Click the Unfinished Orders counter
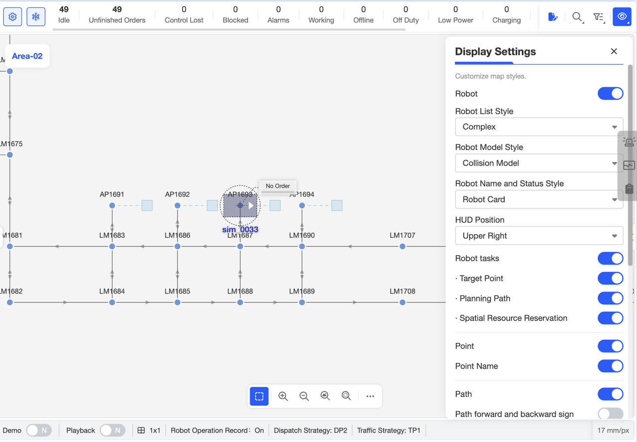Viewport: 637px width, 442px height. 116,15
